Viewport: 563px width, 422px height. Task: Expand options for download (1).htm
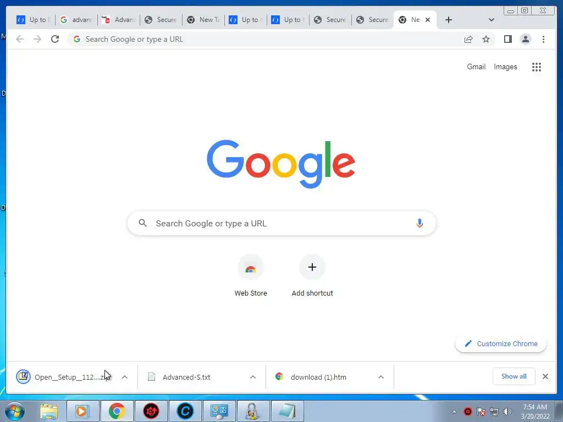[x=381, y=377]
